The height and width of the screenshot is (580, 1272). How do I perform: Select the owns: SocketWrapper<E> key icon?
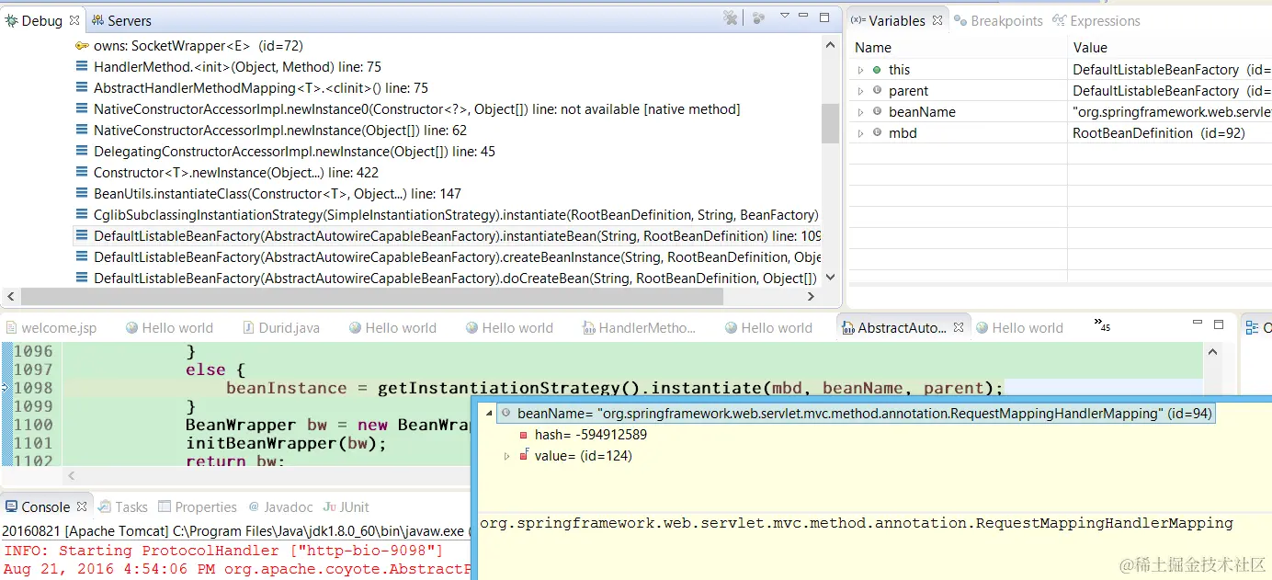pyautogui.click(x=83, y=46)
